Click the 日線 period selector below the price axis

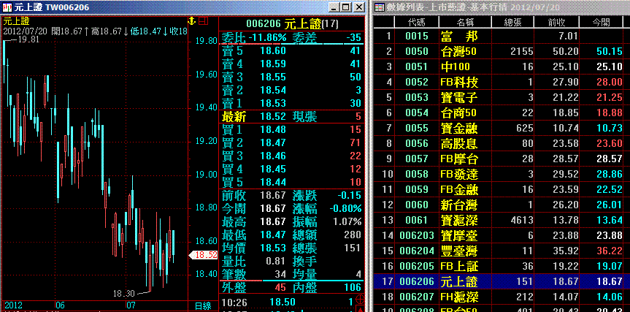203,305
